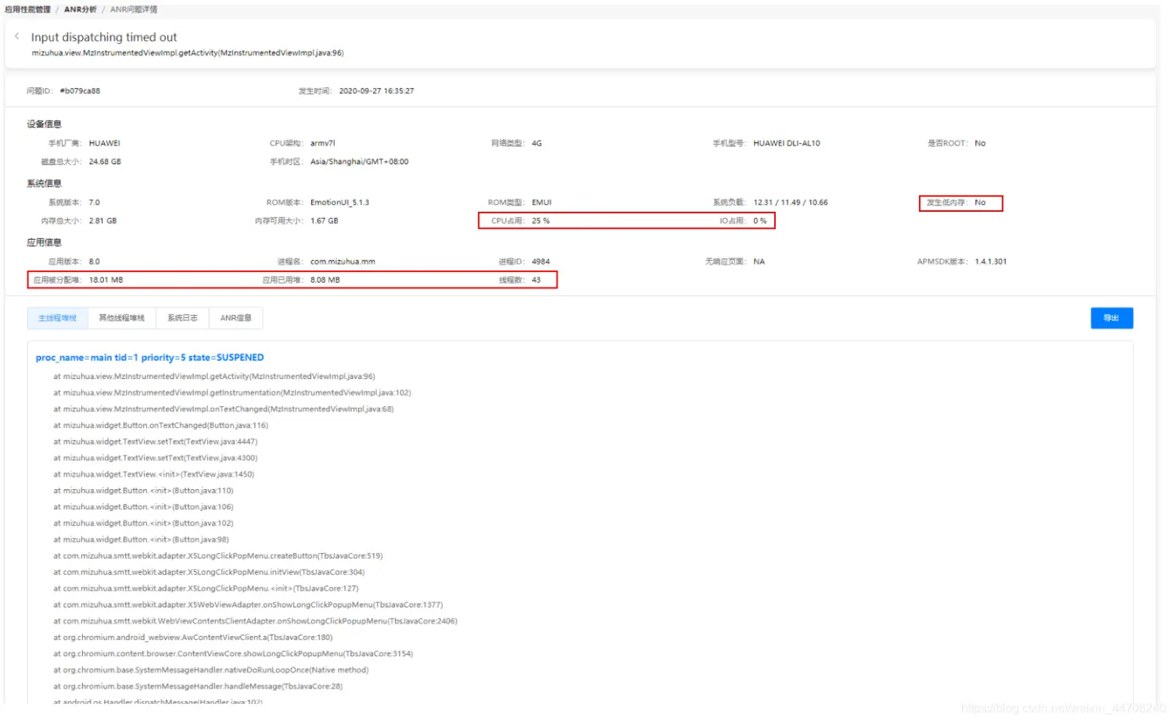Click ANR问题详情 breadcrumb item
The height and width of the screenshot is (722, 1173).
pyautogui.click(x=134, y=9)
